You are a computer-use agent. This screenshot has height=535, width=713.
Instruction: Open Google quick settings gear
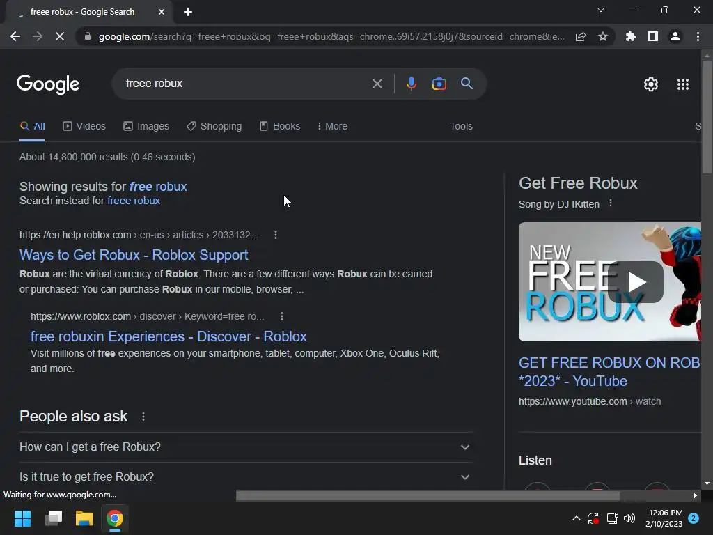(651, 84)
